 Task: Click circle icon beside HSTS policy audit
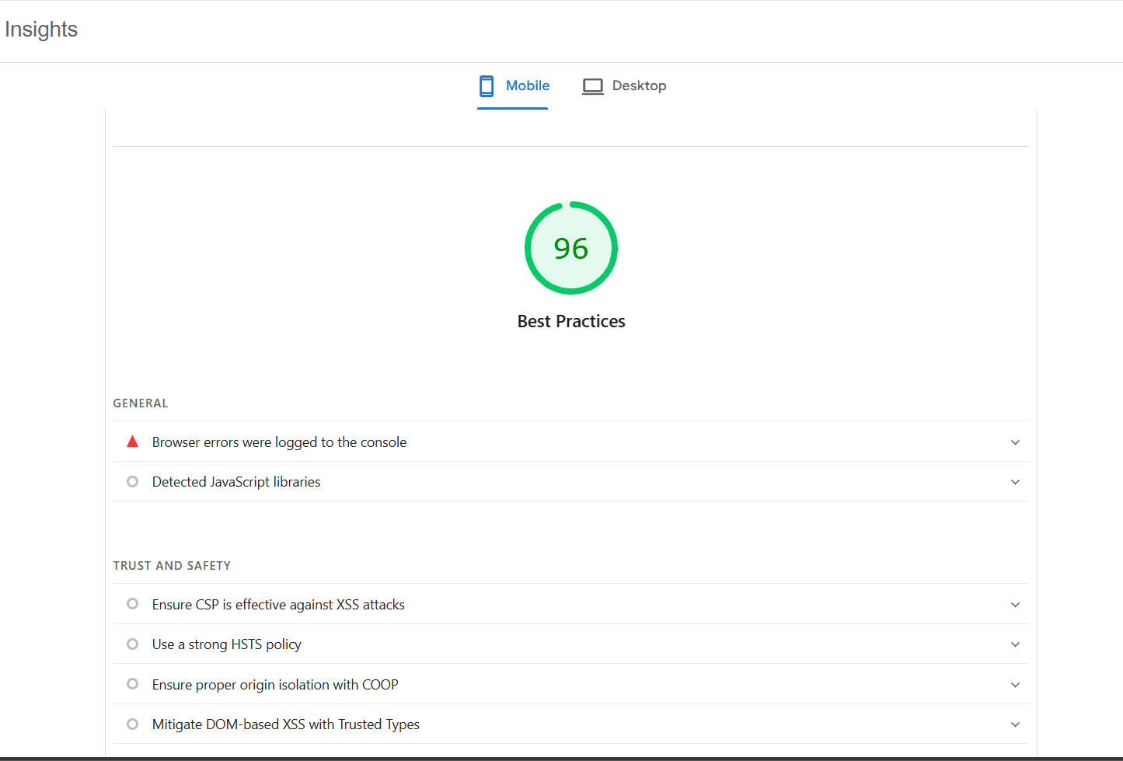pos(132,644)
